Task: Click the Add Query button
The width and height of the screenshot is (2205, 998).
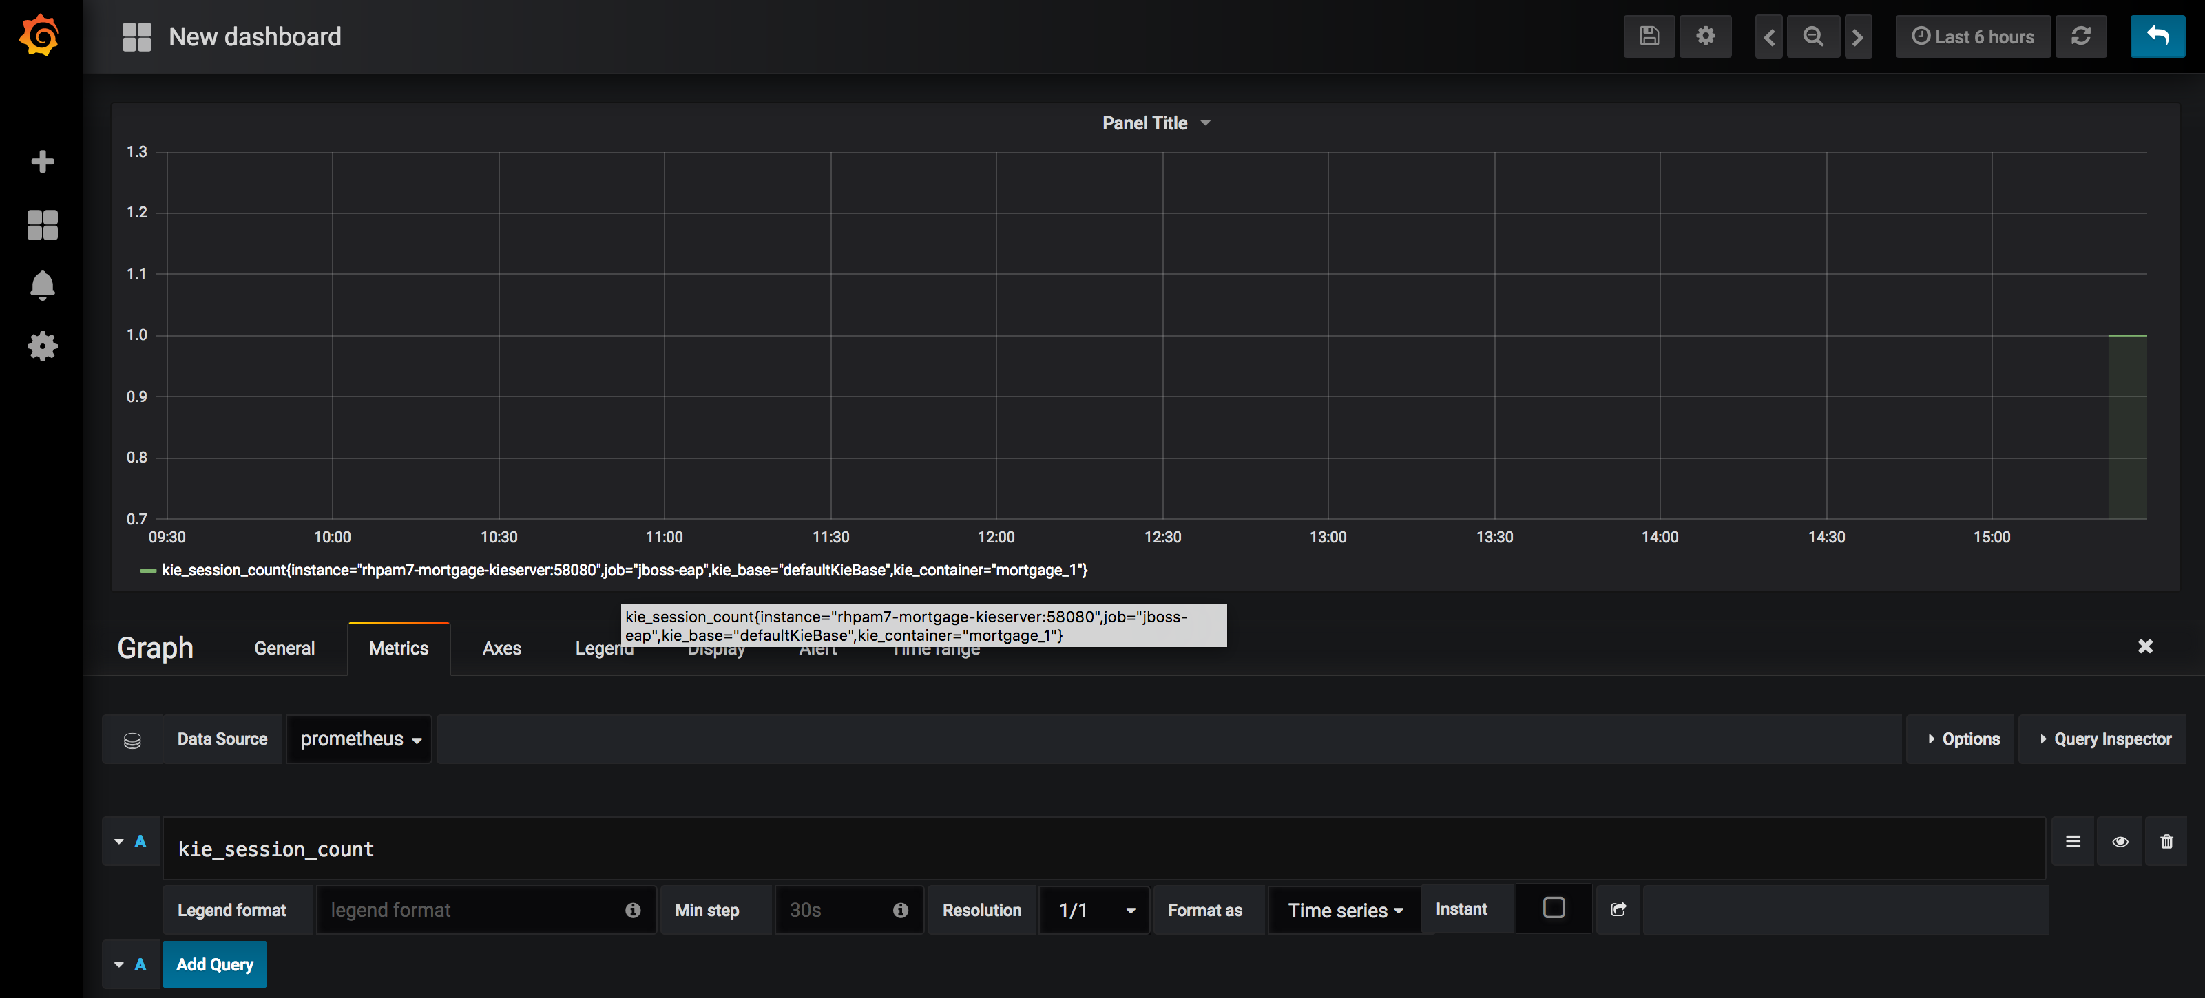Action: point(215,964)
